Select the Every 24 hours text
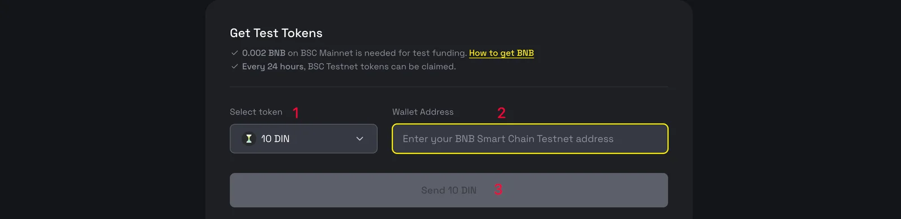The height and width of the screenshot is (219, 901). 274,66
